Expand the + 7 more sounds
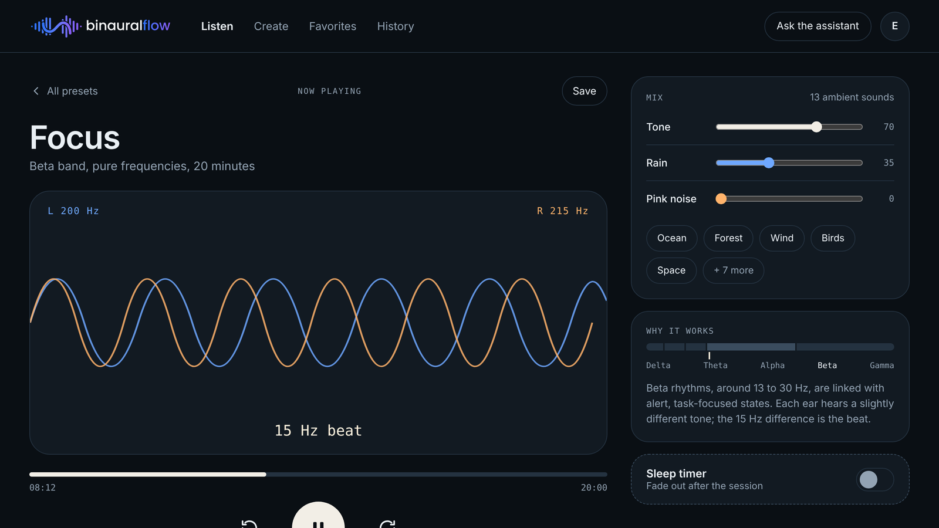The height and width of the screenshot is (528, 939). (x=734, y=270)
